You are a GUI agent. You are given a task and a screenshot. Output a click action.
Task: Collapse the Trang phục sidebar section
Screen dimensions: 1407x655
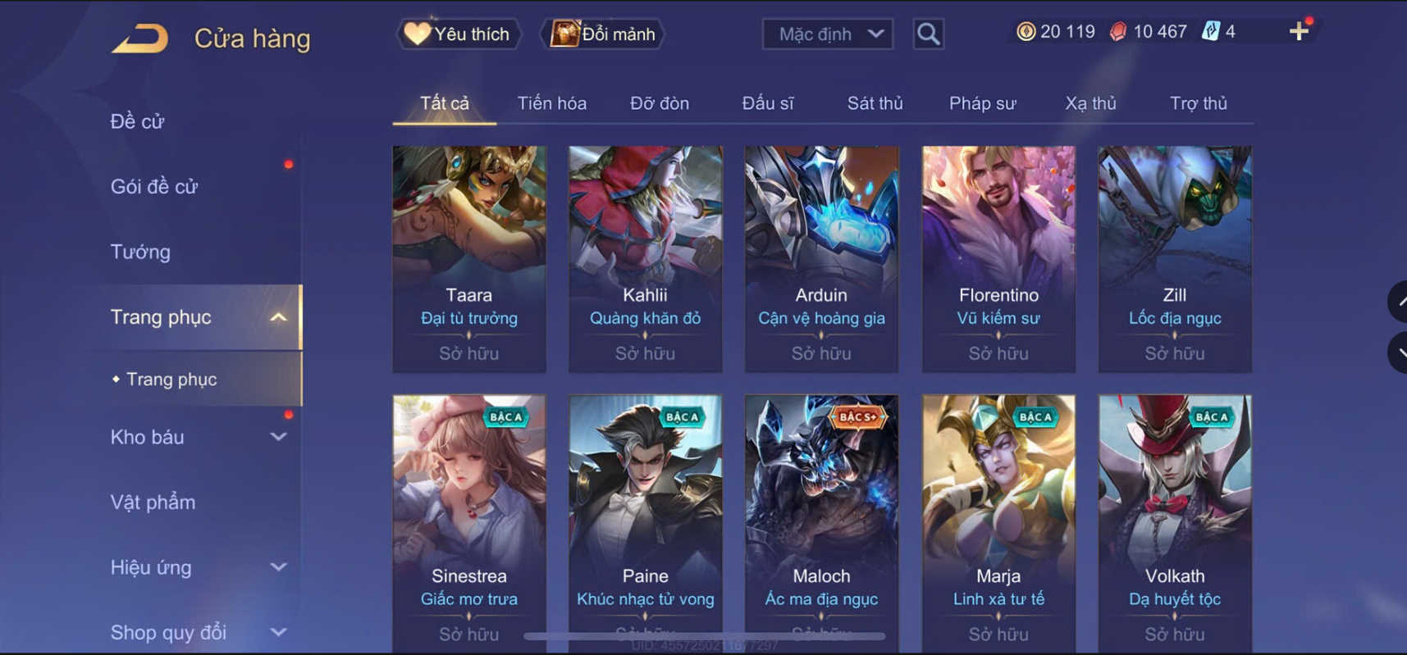tap(279, 317)
